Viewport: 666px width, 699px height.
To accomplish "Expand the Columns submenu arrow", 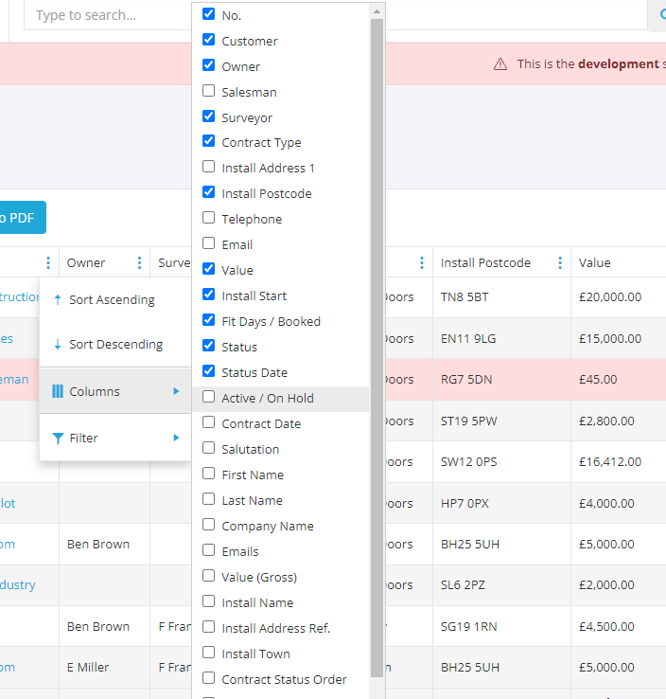I will 176,391.
